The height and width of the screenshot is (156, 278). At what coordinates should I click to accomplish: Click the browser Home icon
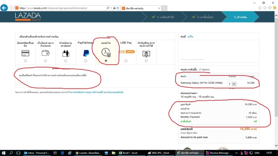260,8
